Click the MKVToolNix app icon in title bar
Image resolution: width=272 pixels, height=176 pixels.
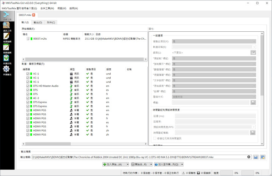click(x=3, y=3)
